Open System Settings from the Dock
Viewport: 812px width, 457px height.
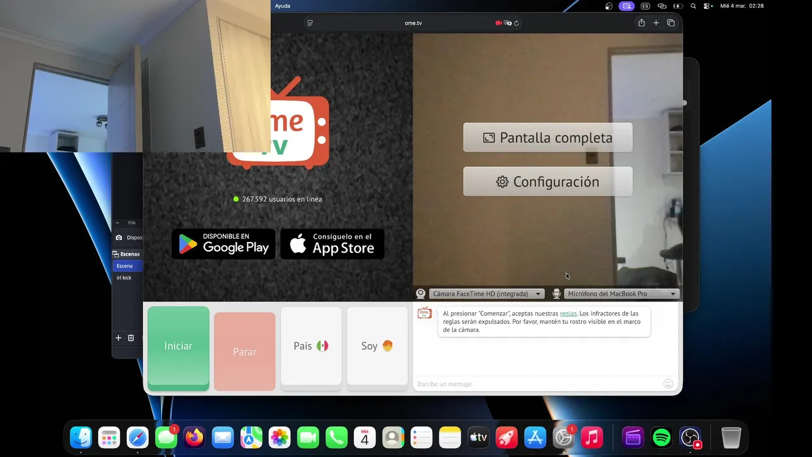(x=563, y=437)
